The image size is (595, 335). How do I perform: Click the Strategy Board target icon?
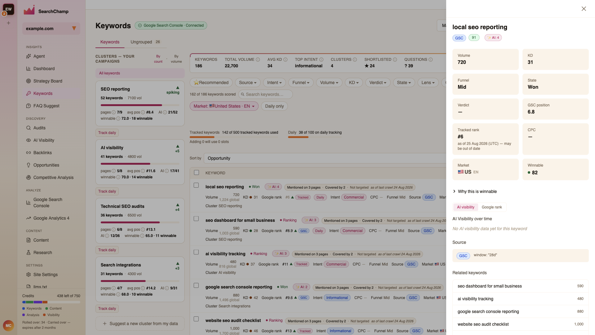point(29,81)
